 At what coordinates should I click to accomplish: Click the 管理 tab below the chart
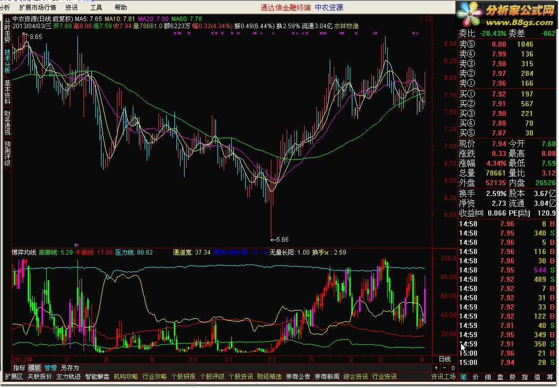coord(50,367)
